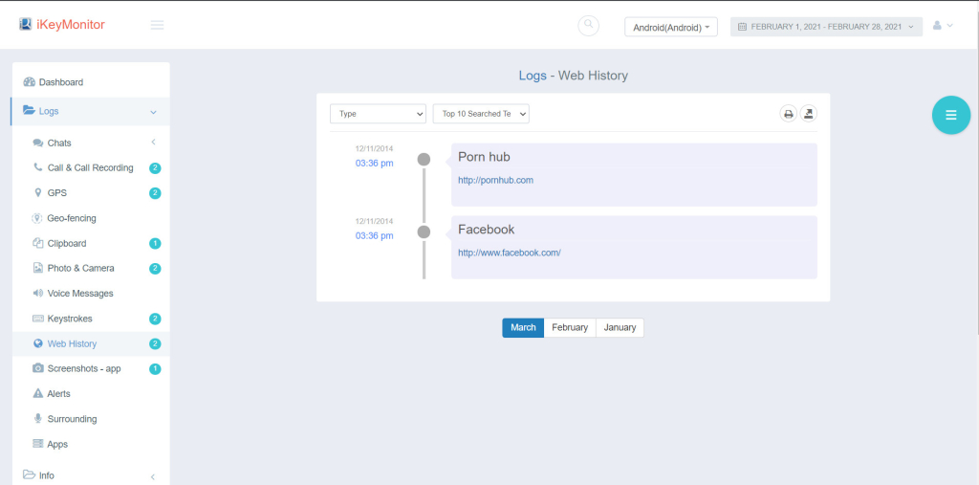Viewport: 979px width, 485px height.
Task: Click the Screenshots - app camera icon
Action: click(38, 368)
